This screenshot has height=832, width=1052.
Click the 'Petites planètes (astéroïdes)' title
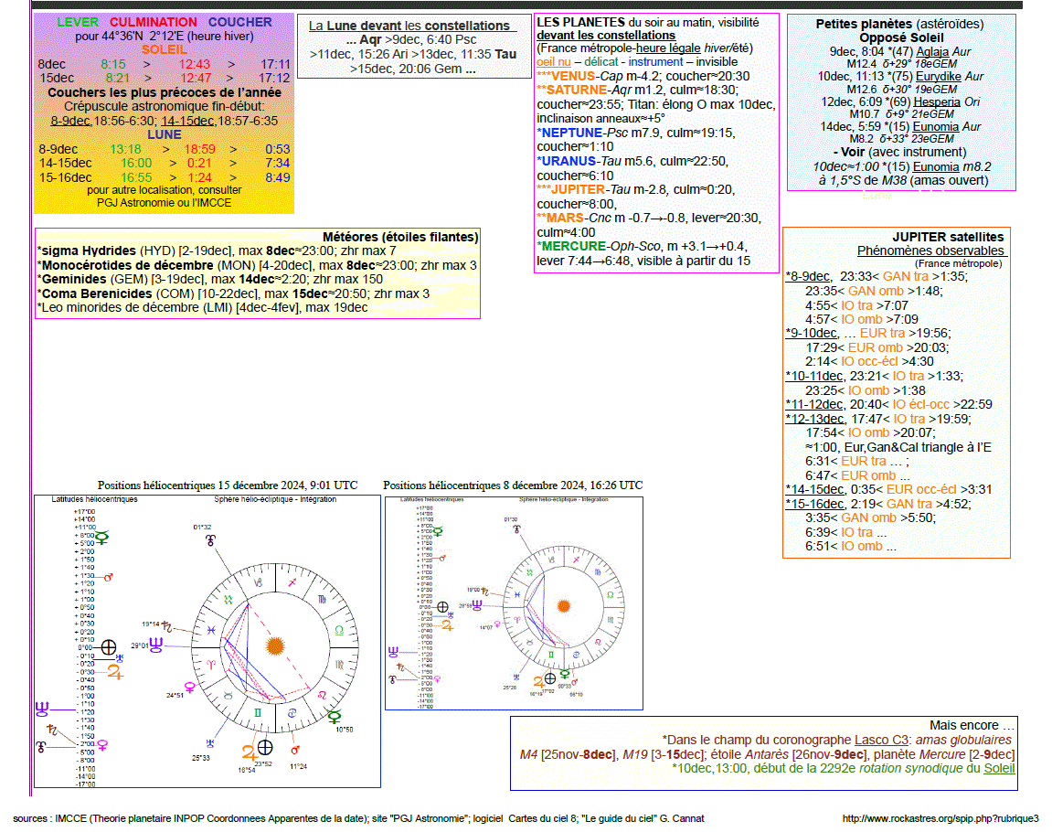pyautogui.click(x=899, y=24)
